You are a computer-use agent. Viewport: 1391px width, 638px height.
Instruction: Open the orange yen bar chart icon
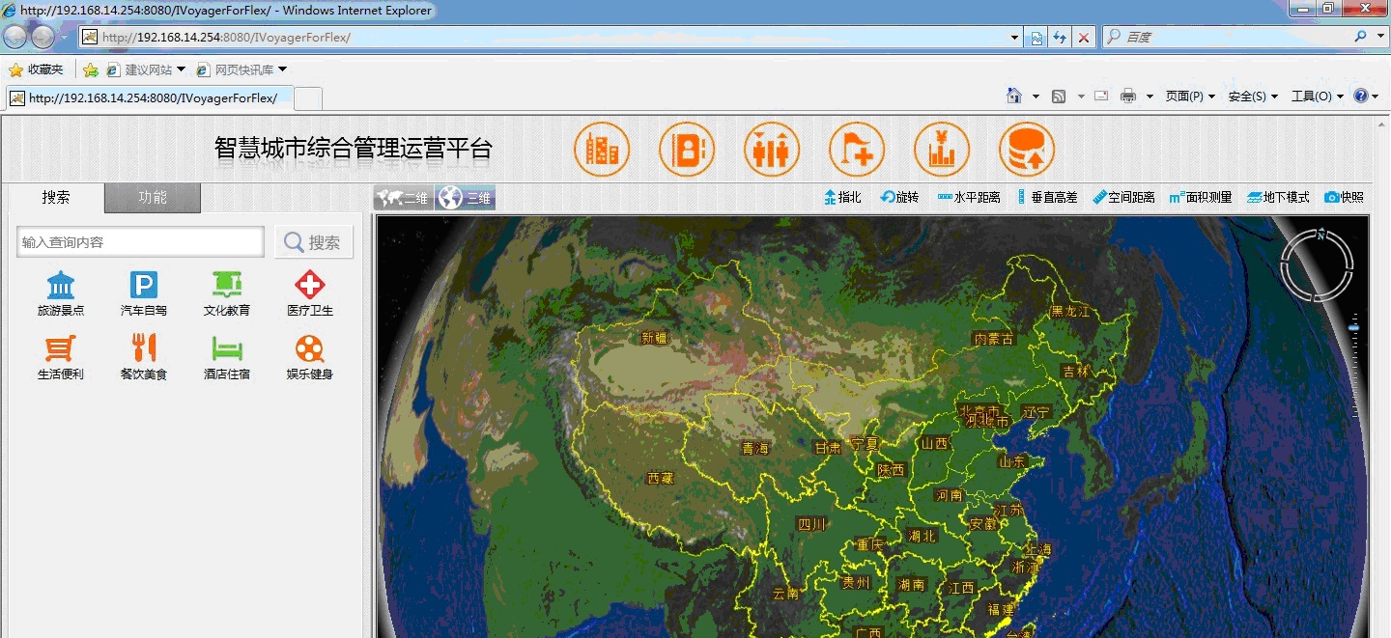(942, 150)
